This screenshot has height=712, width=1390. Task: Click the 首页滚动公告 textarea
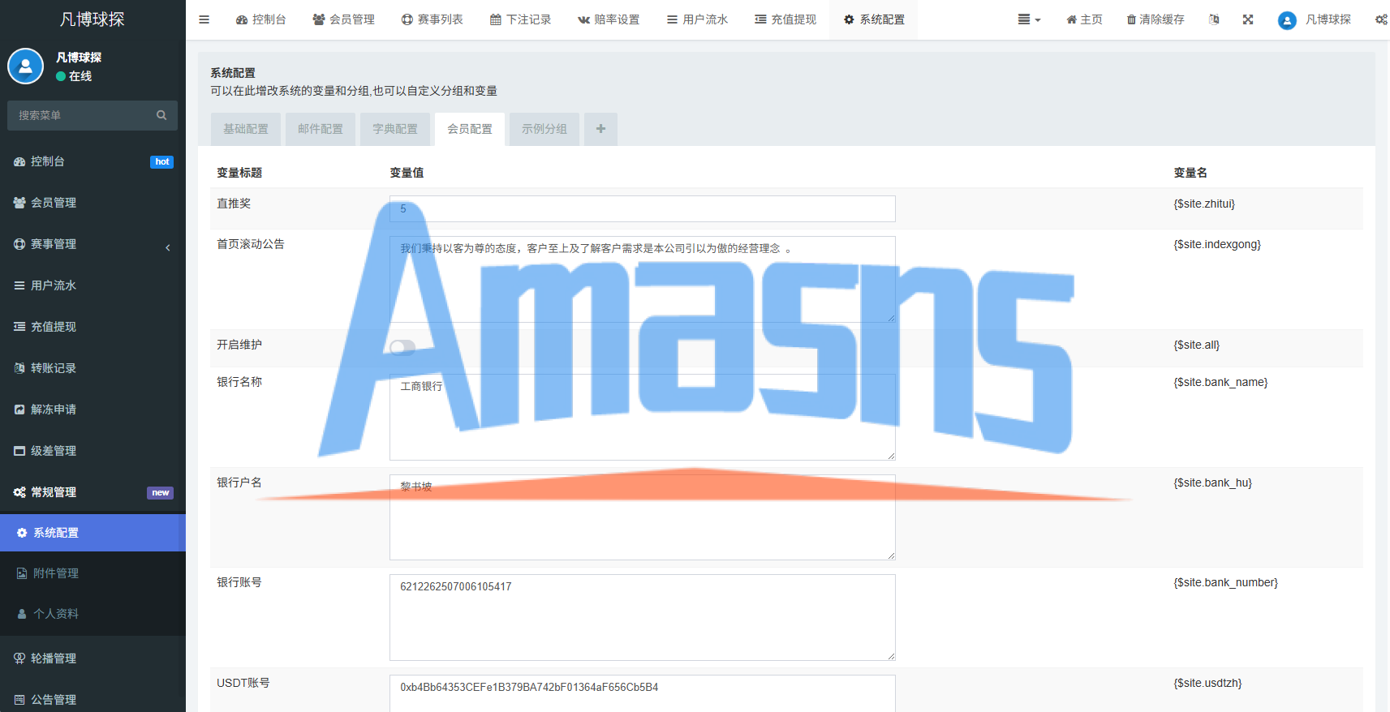pos(643,279)
